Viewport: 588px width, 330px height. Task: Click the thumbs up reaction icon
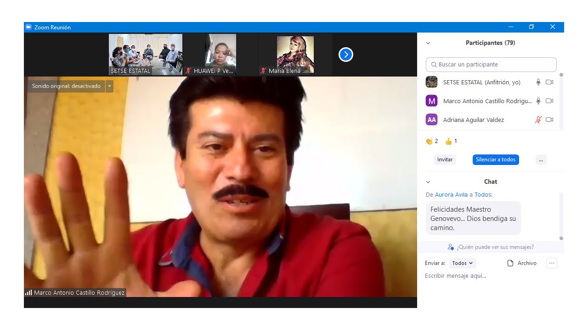448,141
